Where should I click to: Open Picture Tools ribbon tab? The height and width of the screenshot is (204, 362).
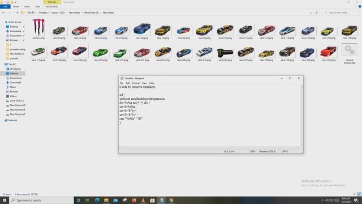point(52,7)
